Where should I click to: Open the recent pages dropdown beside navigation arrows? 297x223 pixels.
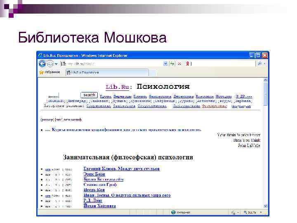coord(56,64)
